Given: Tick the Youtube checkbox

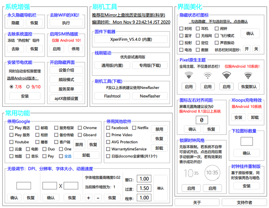Looking at the screenshot, I should 11,142.
